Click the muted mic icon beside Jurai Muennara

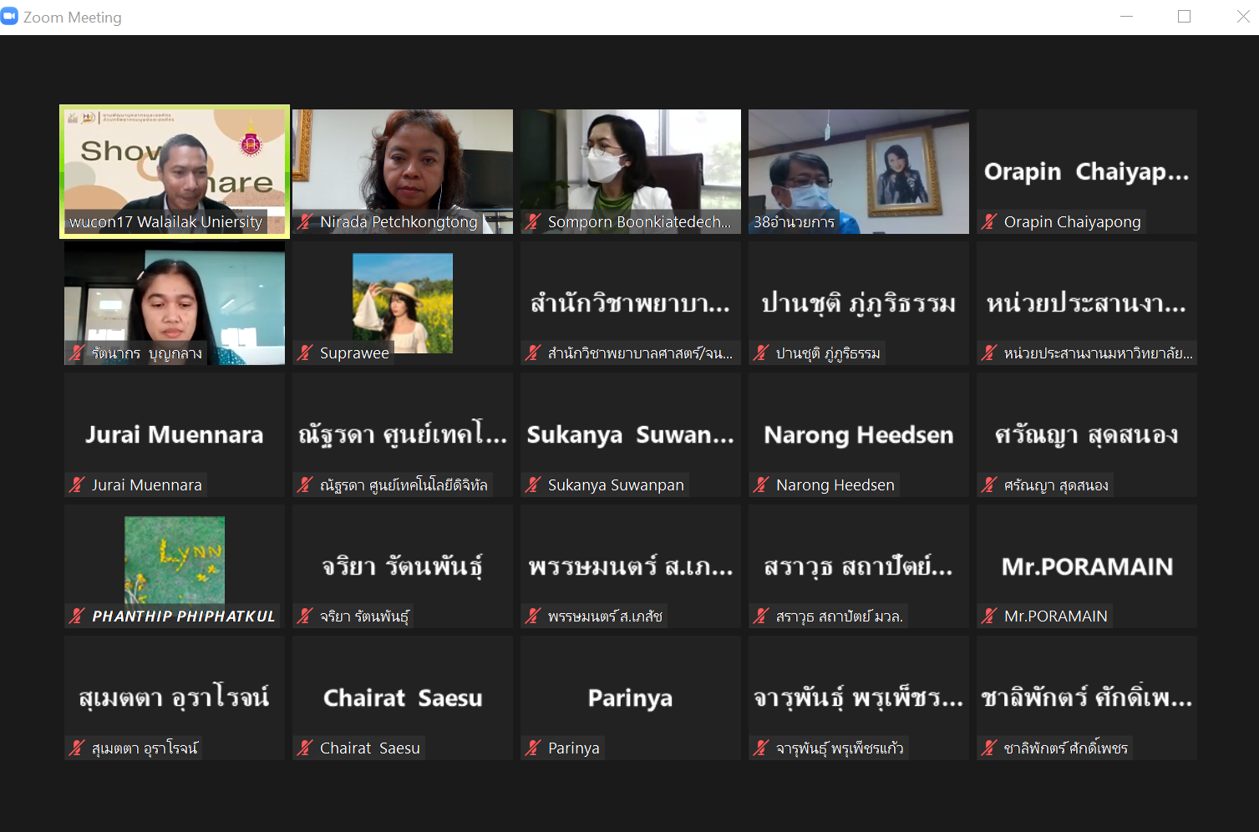point(78,484)
